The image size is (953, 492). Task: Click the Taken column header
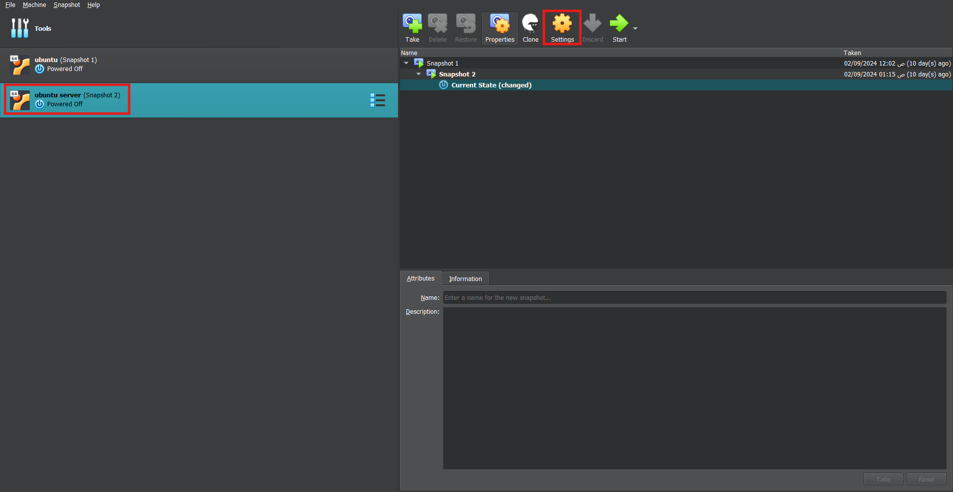897,53
